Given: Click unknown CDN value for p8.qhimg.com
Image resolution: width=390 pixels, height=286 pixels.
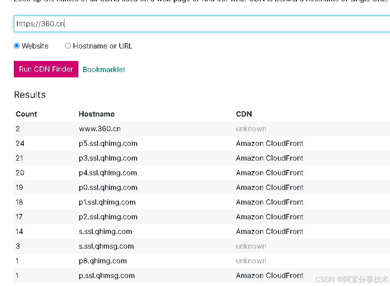Looking at the screenshot, I should [251, 261].
